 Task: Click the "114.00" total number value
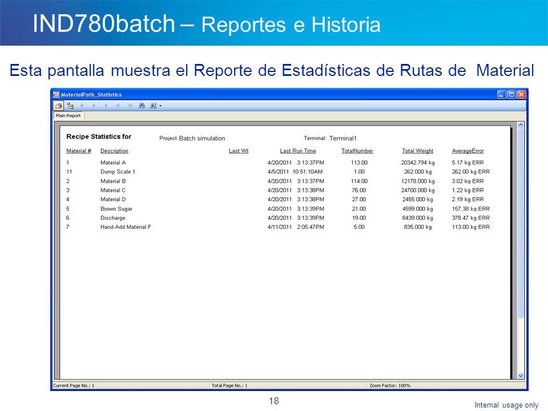click(x=359, y=182)
